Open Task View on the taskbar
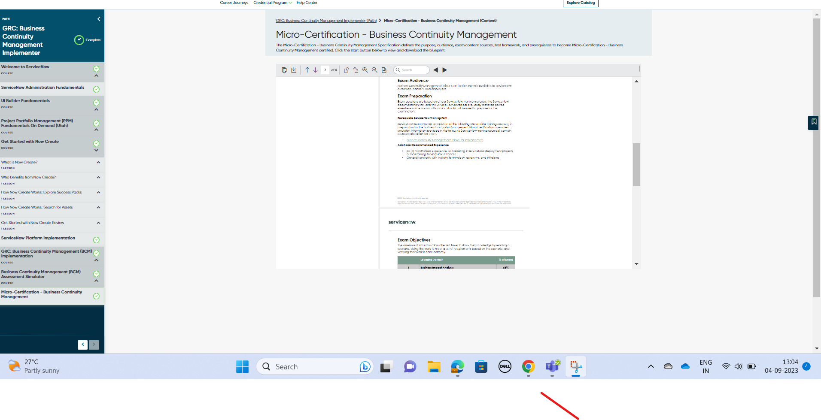Image resolution: width=821 pixels, height=420 pixels. click(x=386, y=367)
